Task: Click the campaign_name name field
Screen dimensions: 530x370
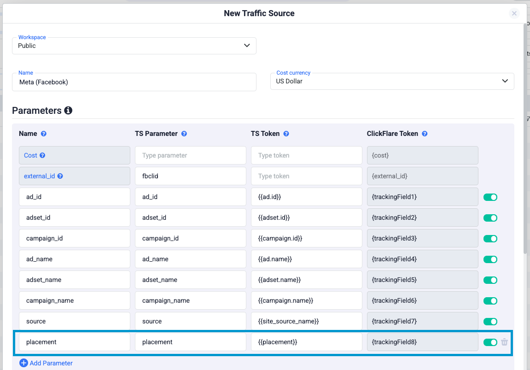Action: [x=74, y=300]
